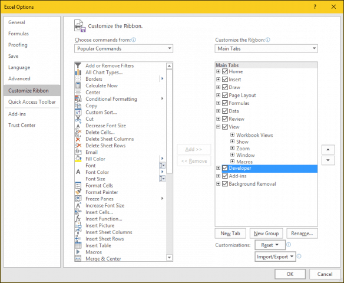Collapse the View tab tree node
The image size is (344, 283).
point(218,127)
